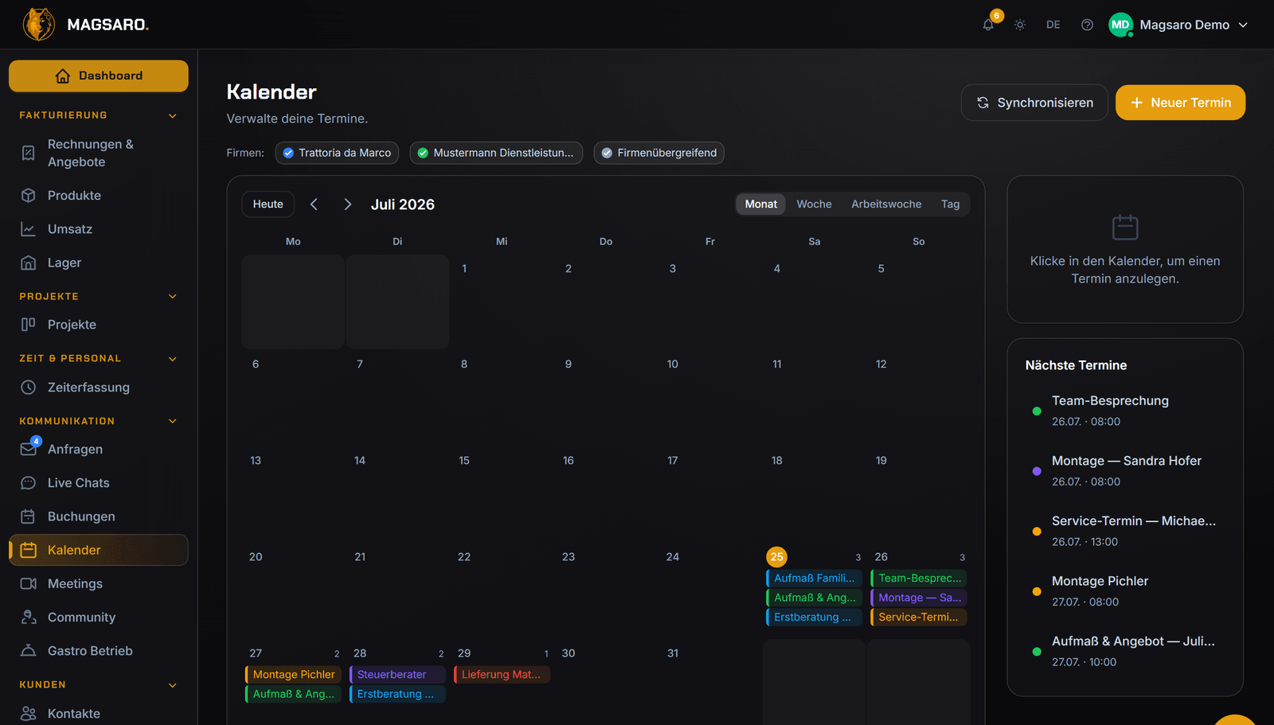Click the MD user avatar

click(x=1120, y=25)
